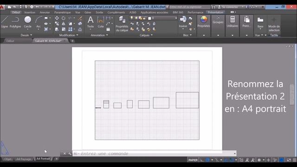
Task: Click the Stretch tool icon
Action: pos(57,29)
